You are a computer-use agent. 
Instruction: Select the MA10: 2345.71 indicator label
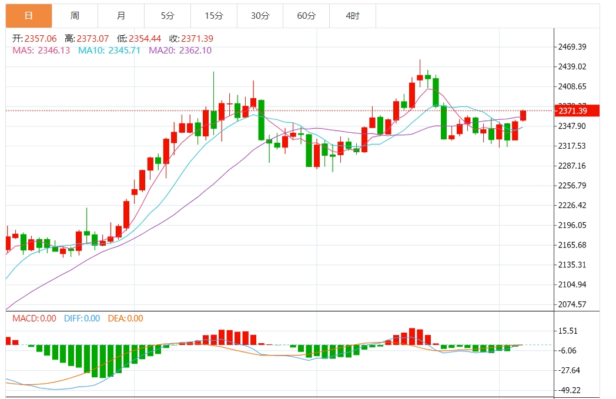109,51
